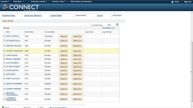This screenshot has width=193, height=108.
Task: Tick the checkbox for WHITNEY FLESHMAN
Action: coord(4,51)
